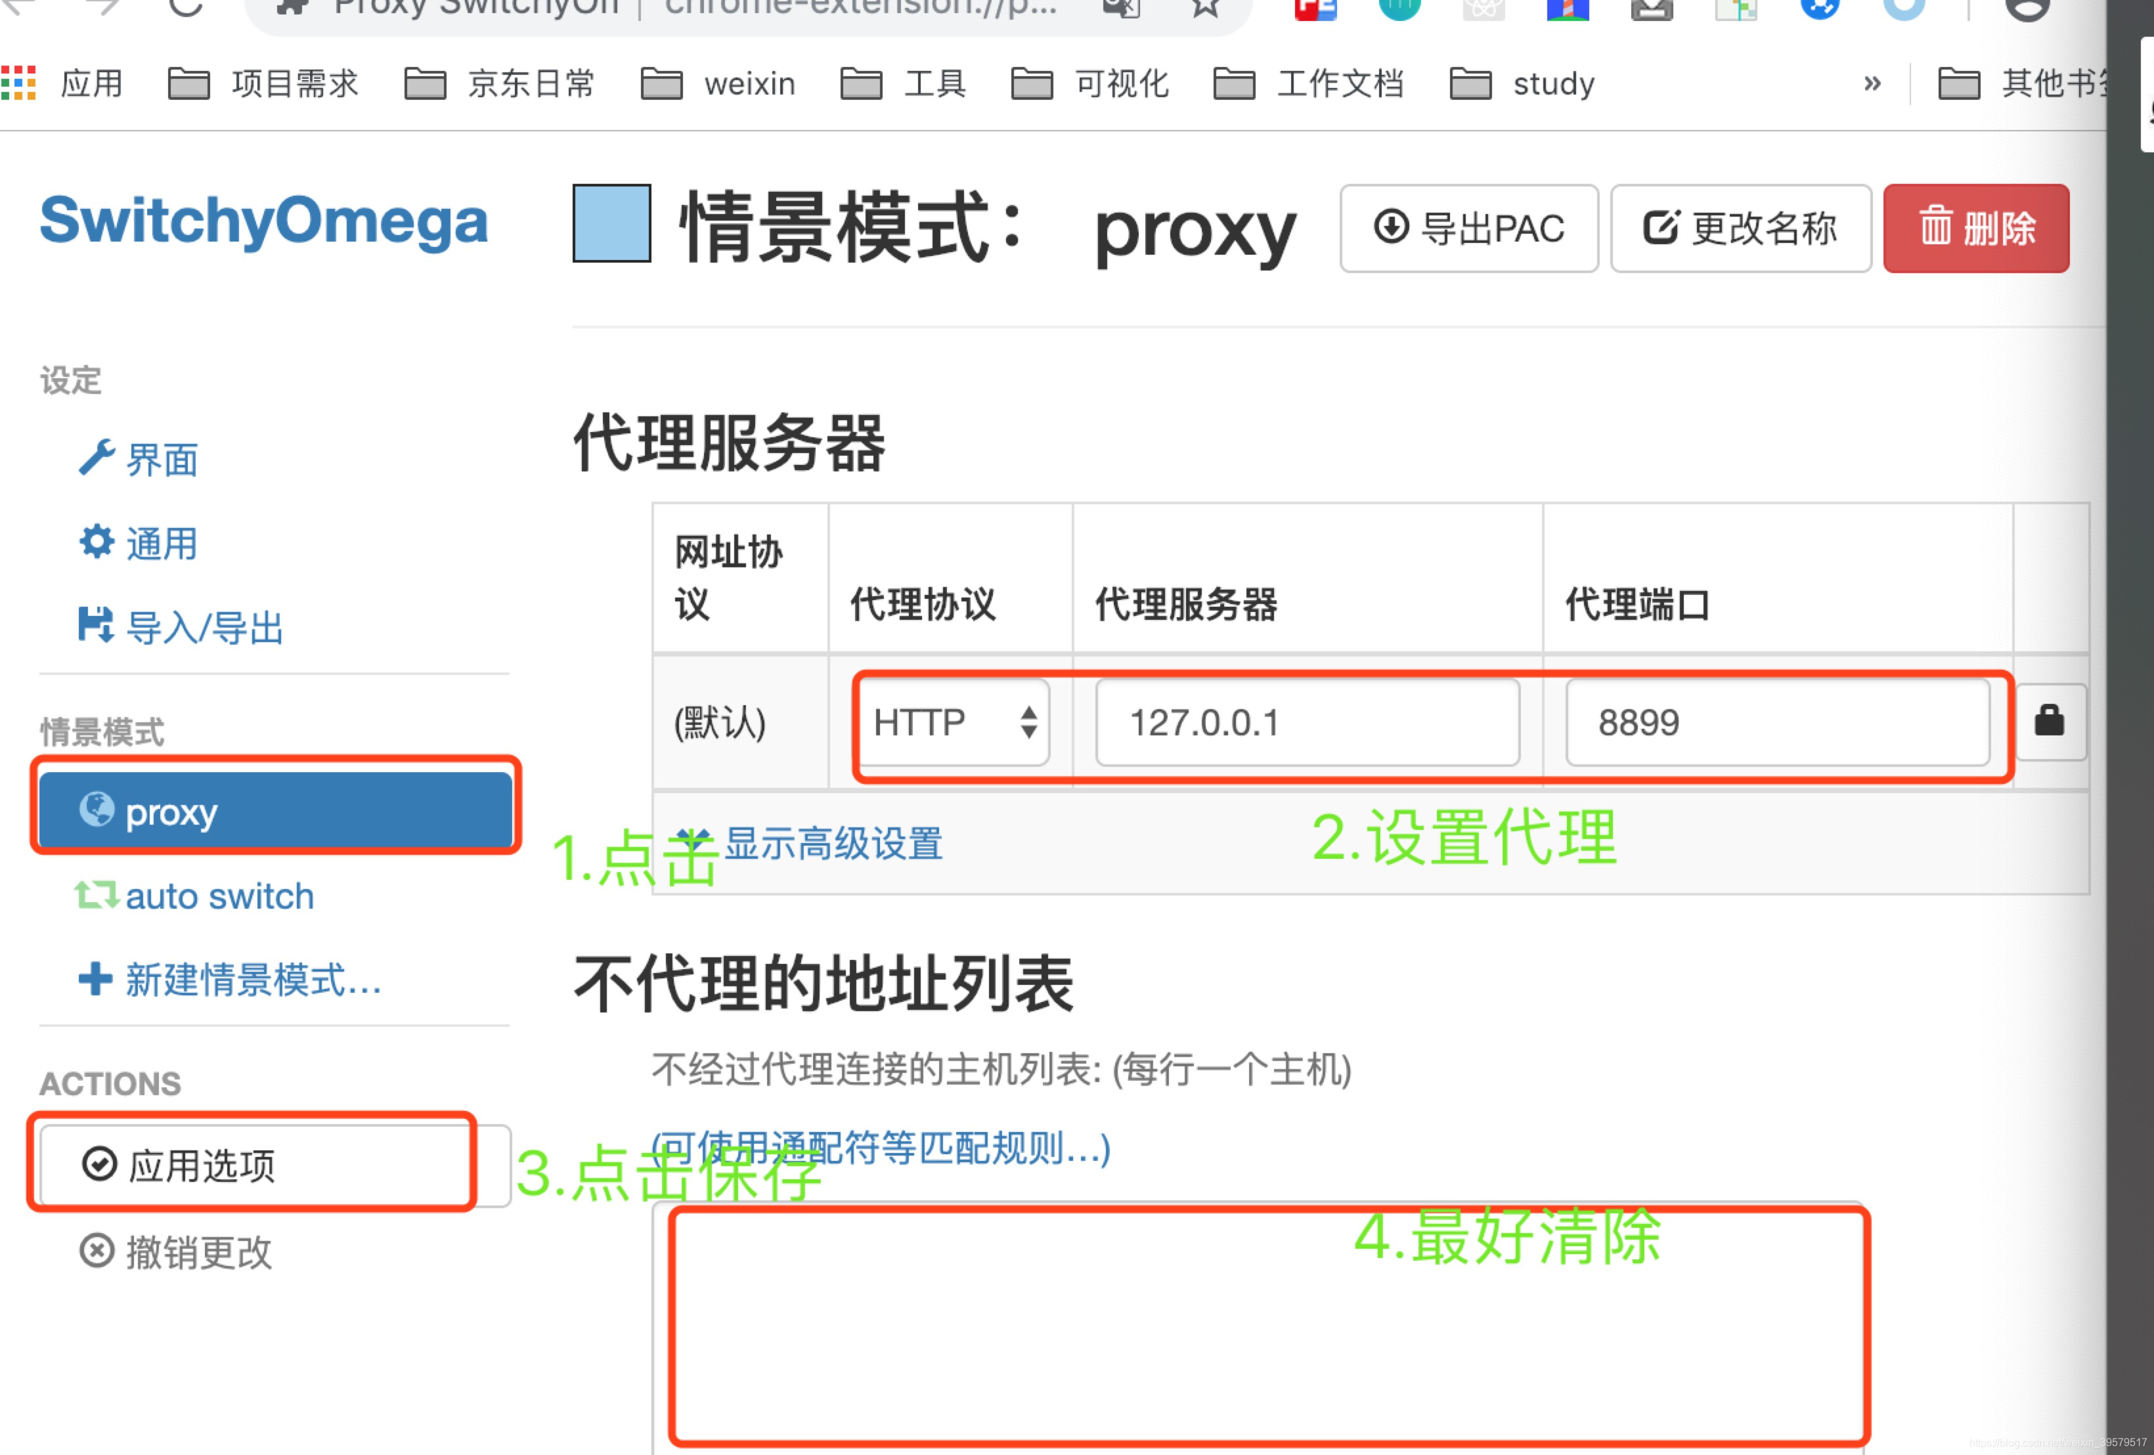Viewport: 2154px width, 1455px height.
Task: Click the bookmark star icon
Action: coord(1205,7)
